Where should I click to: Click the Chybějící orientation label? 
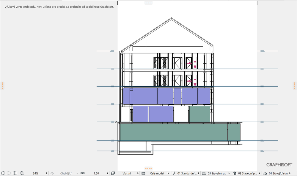[66, 173]
